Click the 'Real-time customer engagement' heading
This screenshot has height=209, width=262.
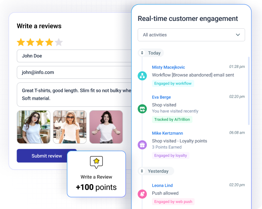coord(188,18)
